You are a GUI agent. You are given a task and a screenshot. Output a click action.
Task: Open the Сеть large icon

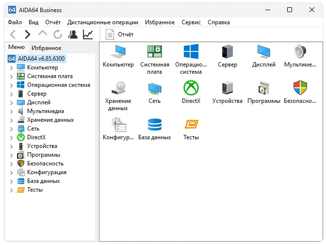[154, 88]
